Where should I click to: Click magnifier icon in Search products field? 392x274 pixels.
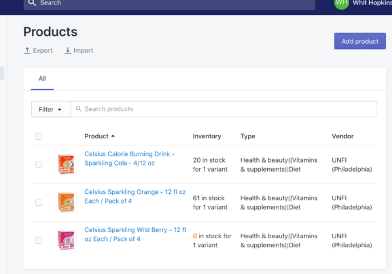click(79, 109)
